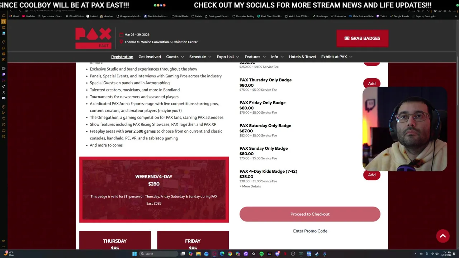
Task: Open the Meta Business Suite bookmark
Action: pyautogui.click(x=361, y=16)
